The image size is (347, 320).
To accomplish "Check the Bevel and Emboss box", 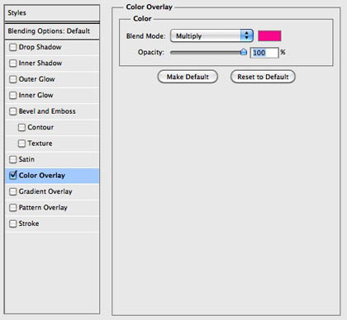I will click(13, 111).
